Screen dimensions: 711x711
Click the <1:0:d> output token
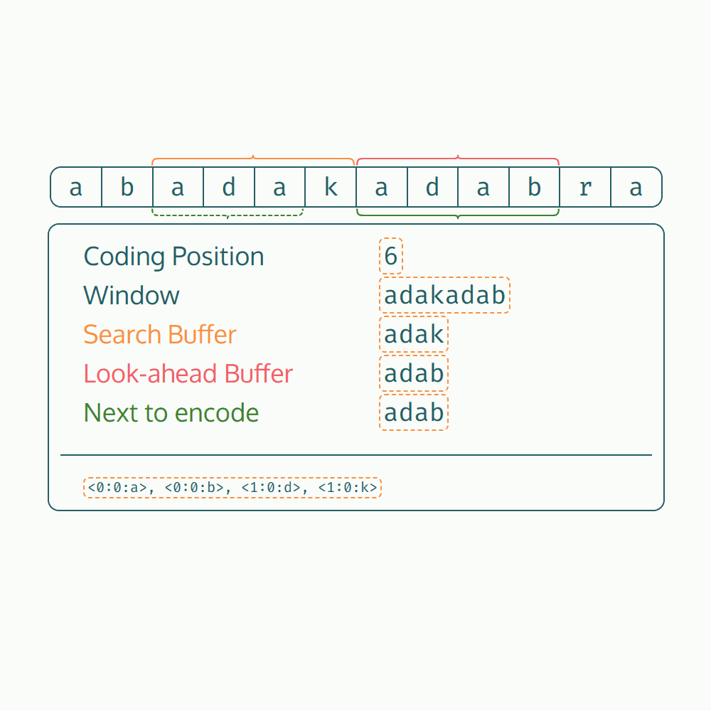[271, 488]
